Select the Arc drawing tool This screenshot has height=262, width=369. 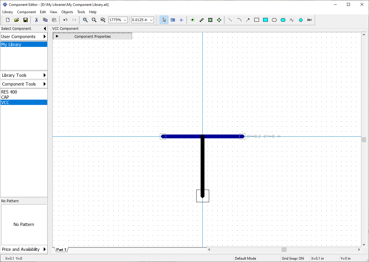239,20
